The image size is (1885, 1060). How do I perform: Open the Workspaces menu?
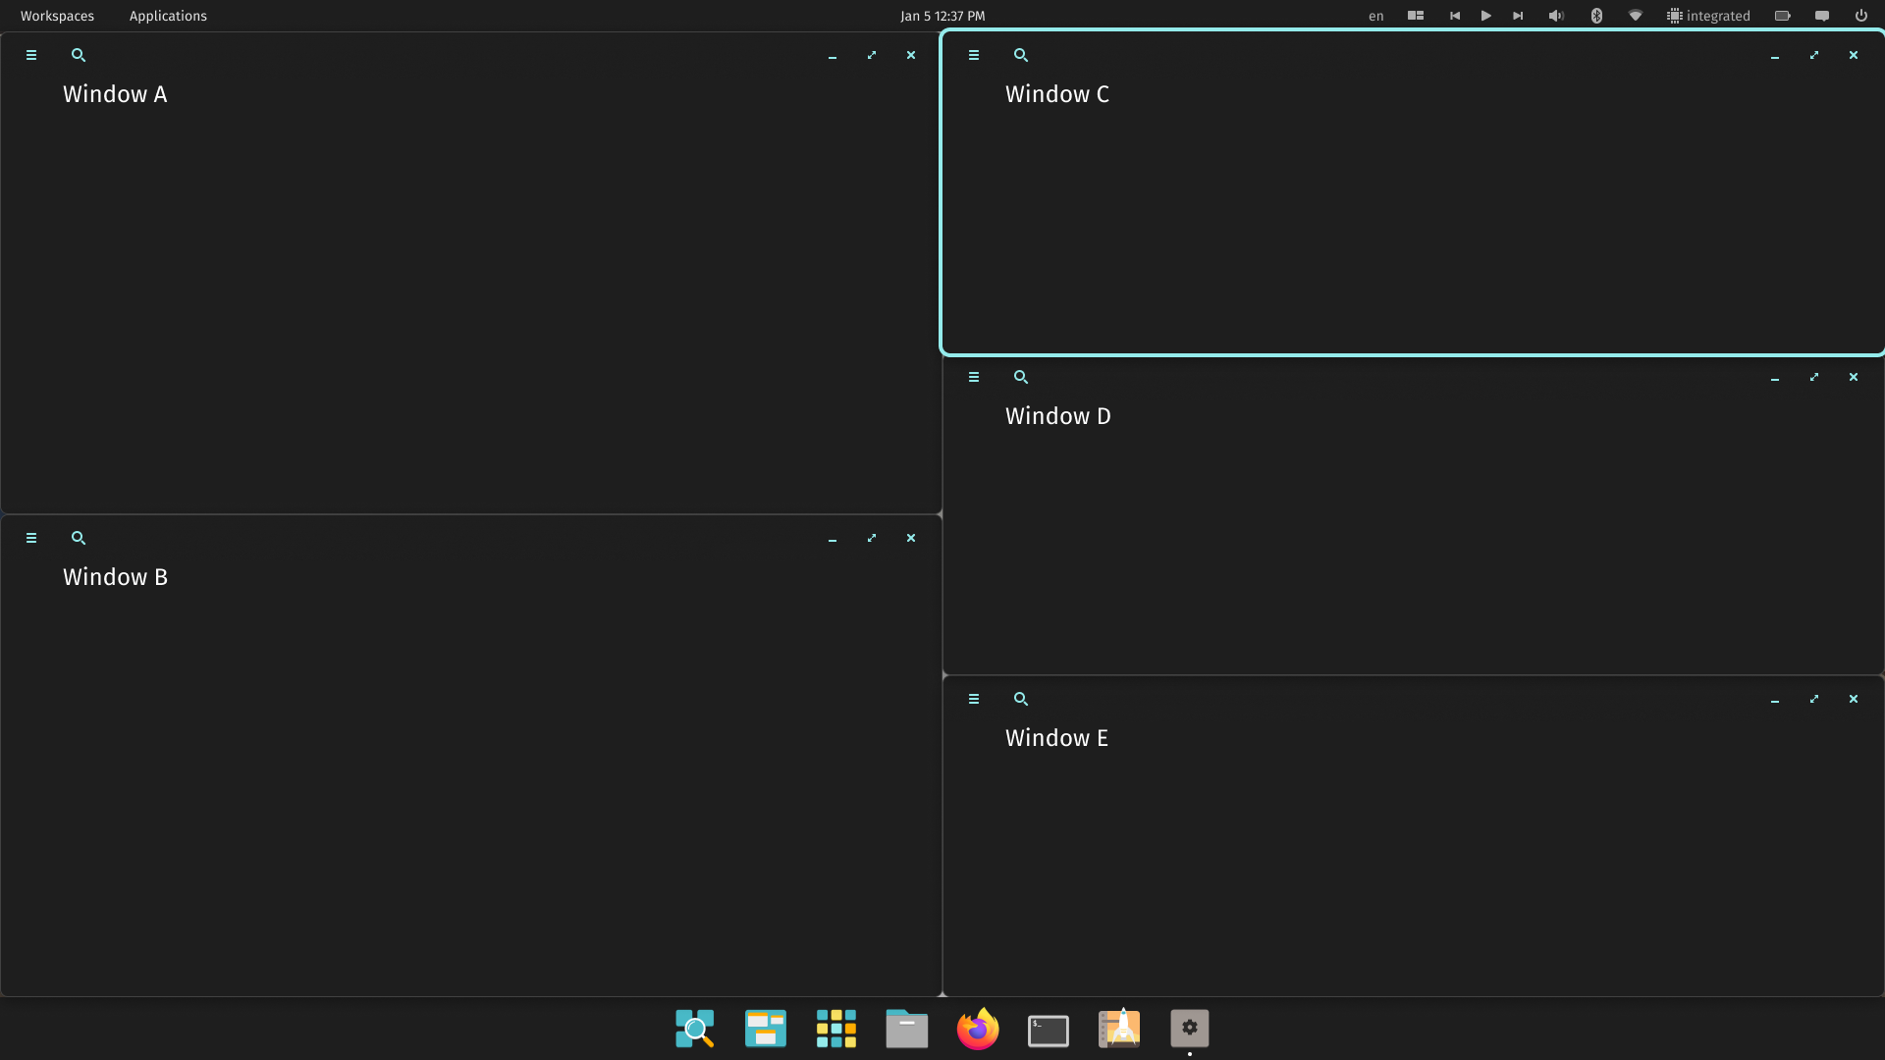(x=57, y=16)
